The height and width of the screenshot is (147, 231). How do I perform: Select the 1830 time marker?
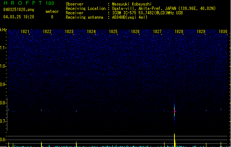[223, 32]
